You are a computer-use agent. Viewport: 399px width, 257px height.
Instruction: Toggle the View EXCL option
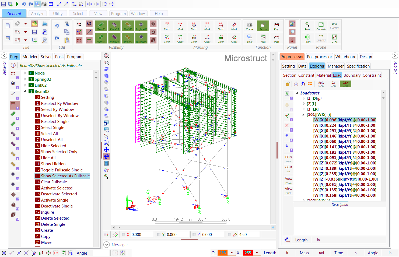pos(289,191)
